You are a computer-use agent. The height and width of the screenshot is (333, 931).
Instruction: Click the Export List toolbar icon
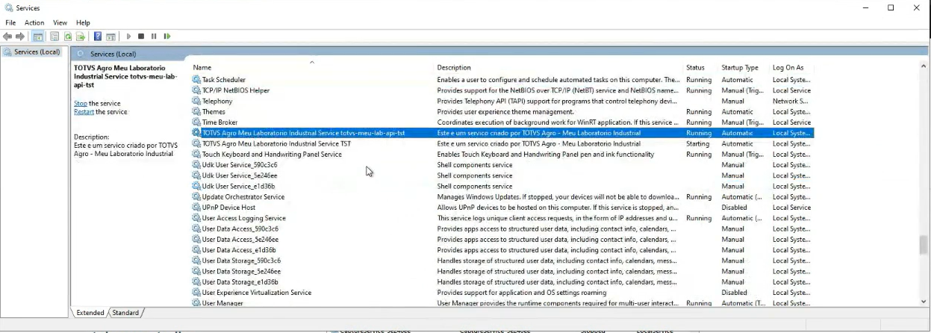tap(80, 36)
